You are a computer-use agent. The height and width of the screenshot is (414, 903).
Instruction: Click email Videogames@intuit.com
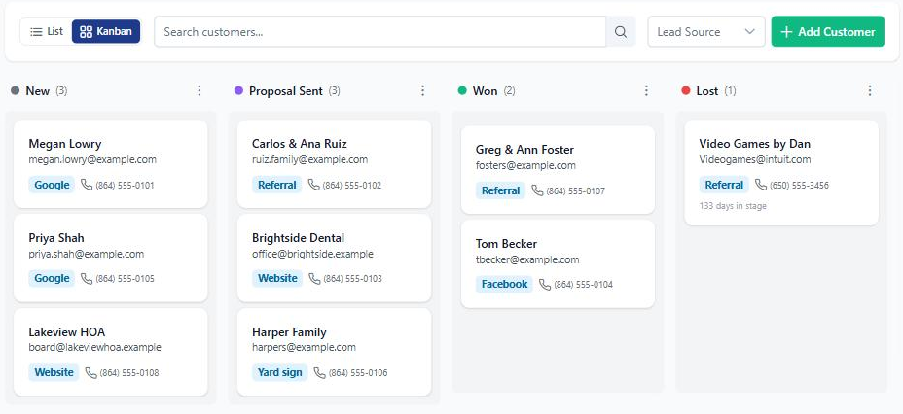(755, 159)
